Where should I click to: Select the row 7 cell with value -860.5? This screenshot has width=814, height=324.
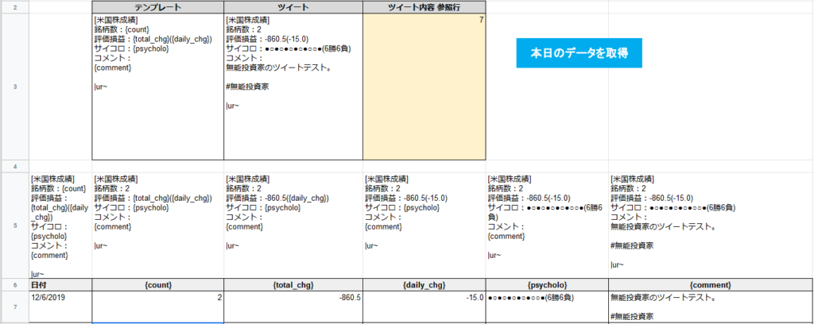[x=293, y=307]
